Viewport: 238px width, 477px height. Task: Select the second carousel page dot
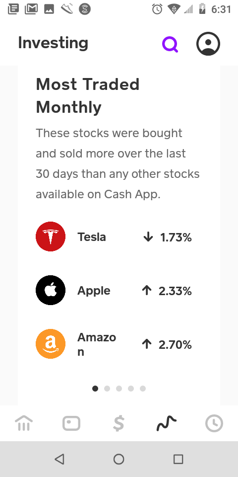click(x=107, y=389)
